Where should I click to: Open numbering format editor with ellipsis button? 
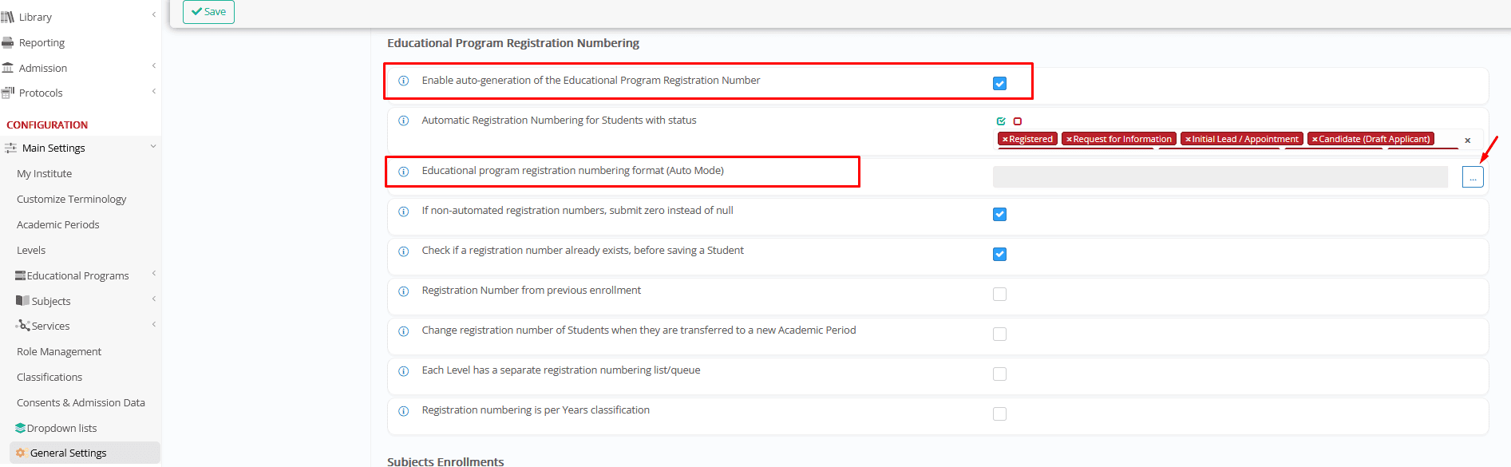pos(1473,177)
